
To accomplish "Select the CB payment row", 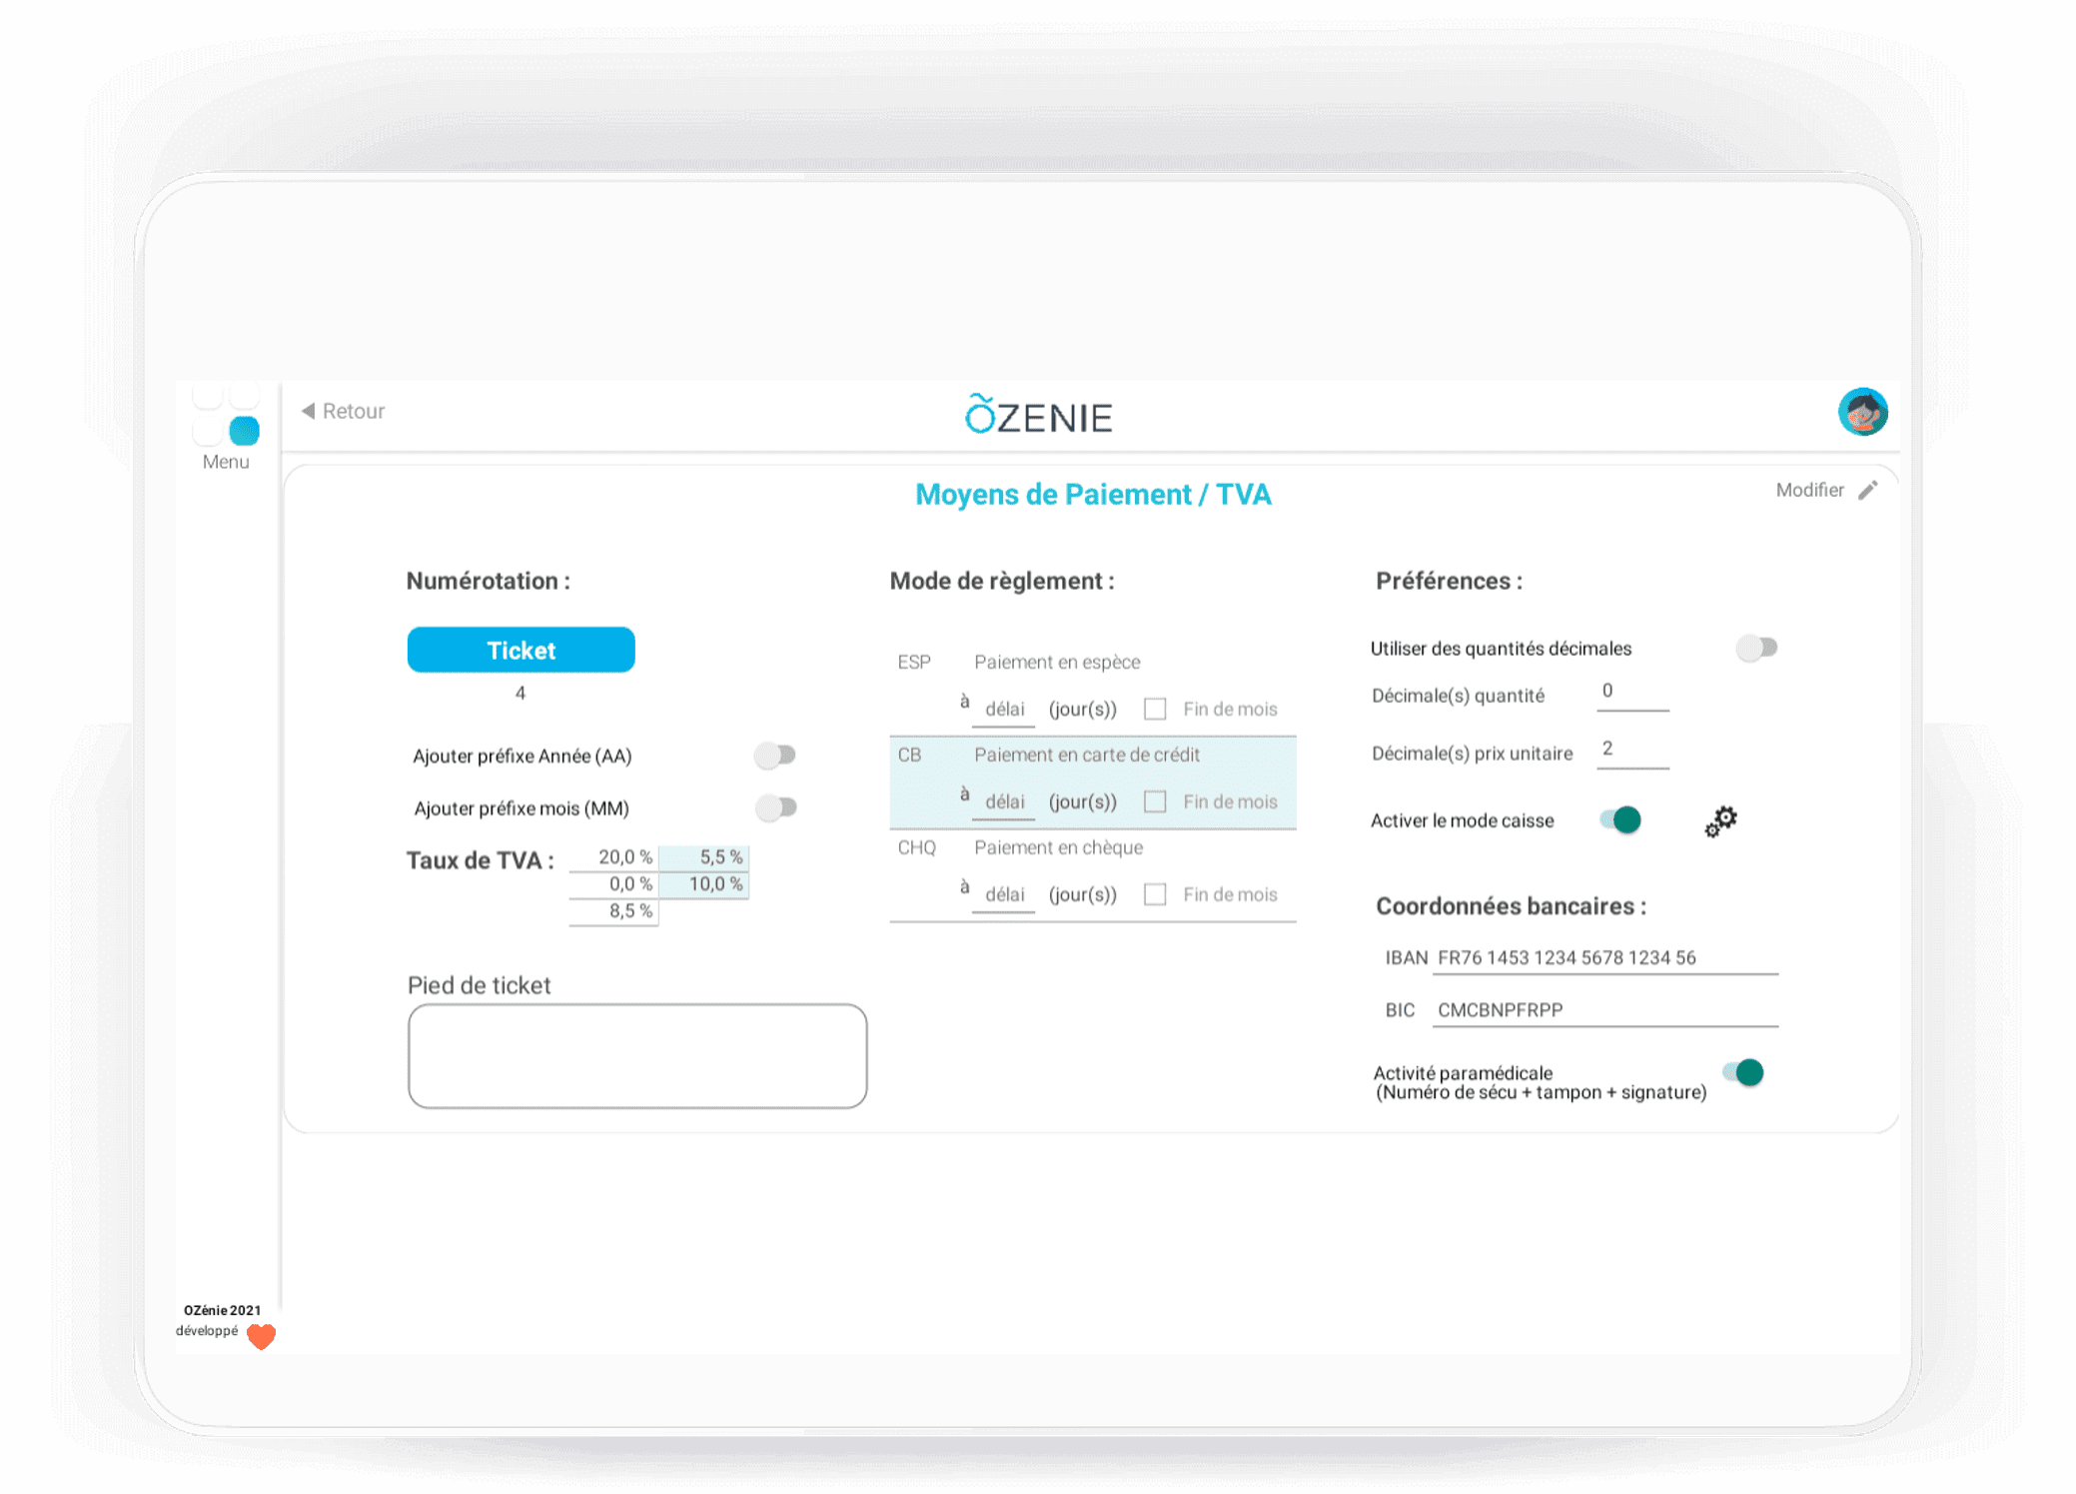I will pyautogui.click(x=1093, y=782).
